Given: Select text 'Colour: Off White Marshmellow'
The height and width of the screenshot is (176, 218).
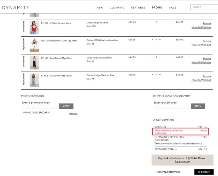Looking at the screenshot, I should click(x=102, y=40).
